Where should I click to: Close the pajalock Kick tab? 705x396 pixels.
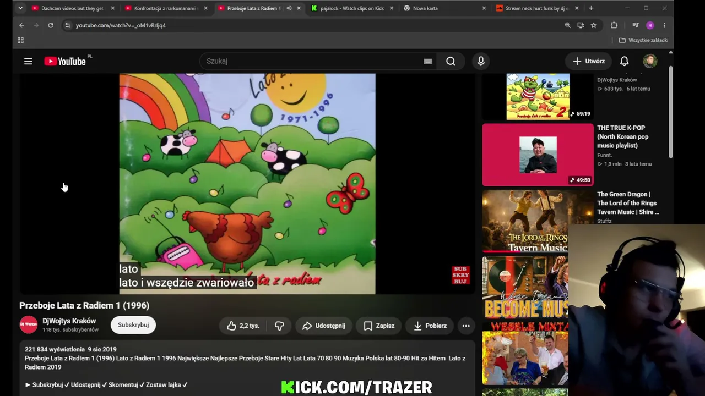[x=392, y=8]
